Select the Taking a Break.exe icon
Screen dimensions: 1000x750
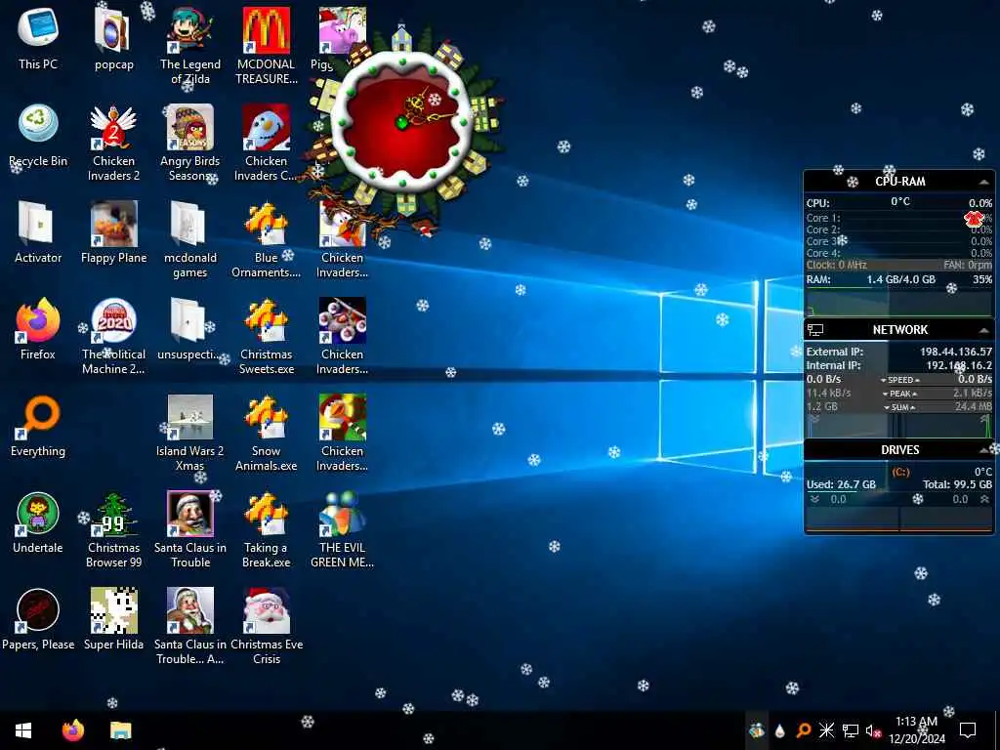(x=266, y=530)
